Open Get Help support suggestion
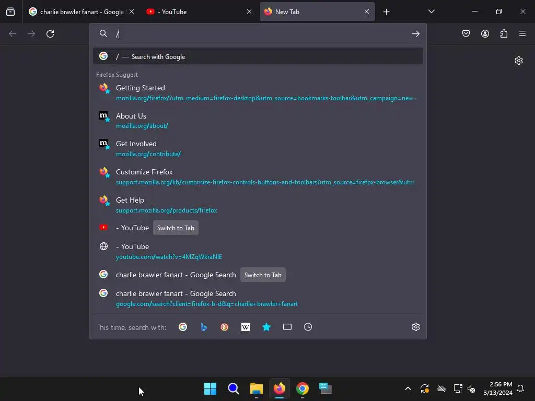 (x=258, y=205)
